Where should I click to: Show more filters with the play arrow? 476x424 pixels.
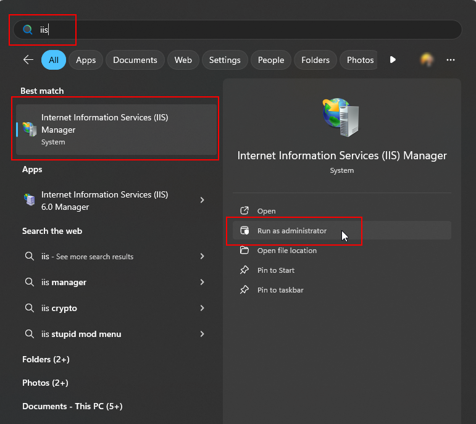(x=393, y=59)
